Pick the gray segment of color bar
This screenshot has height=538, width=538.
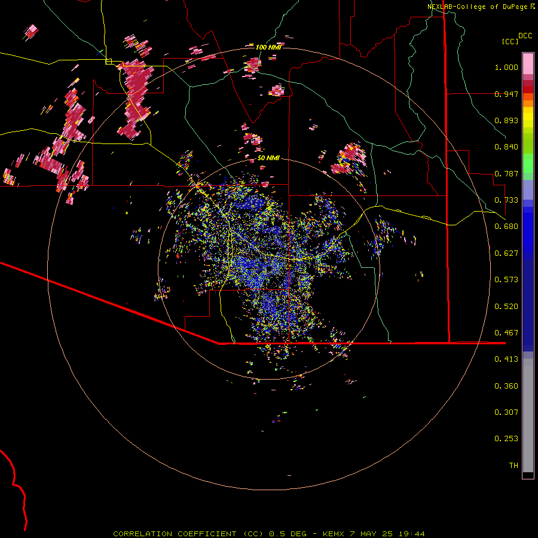tap(528, 415)
